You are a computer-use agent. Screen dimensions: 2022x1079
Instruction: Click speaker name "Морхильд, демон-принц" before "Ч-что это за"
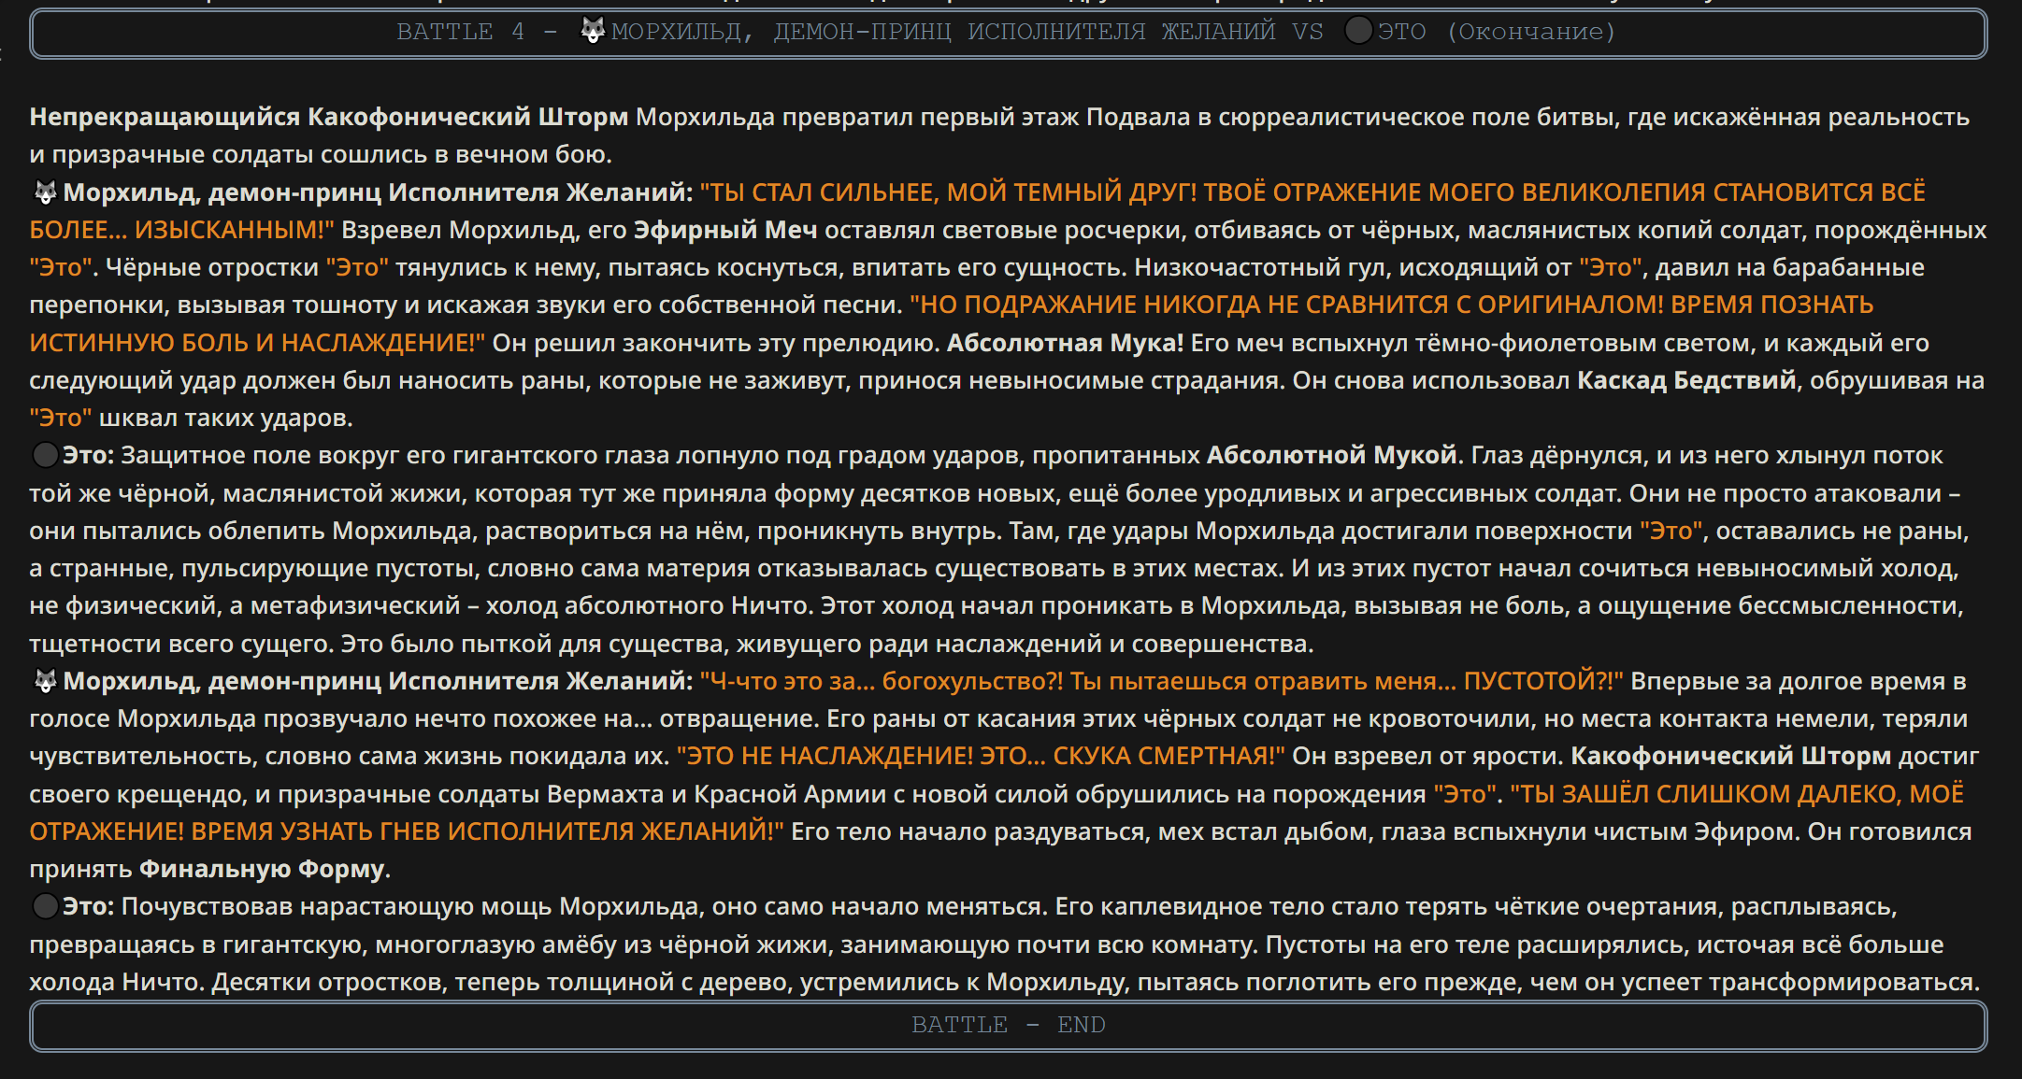point(222,681)
